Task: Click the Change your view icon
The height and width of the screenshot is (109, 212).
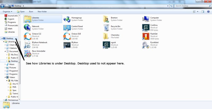Action: point(194,12)
